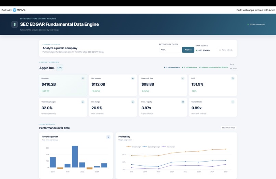Click the minus icon on the Free cash flow card

pyautogui.click(x=183, y=78)
